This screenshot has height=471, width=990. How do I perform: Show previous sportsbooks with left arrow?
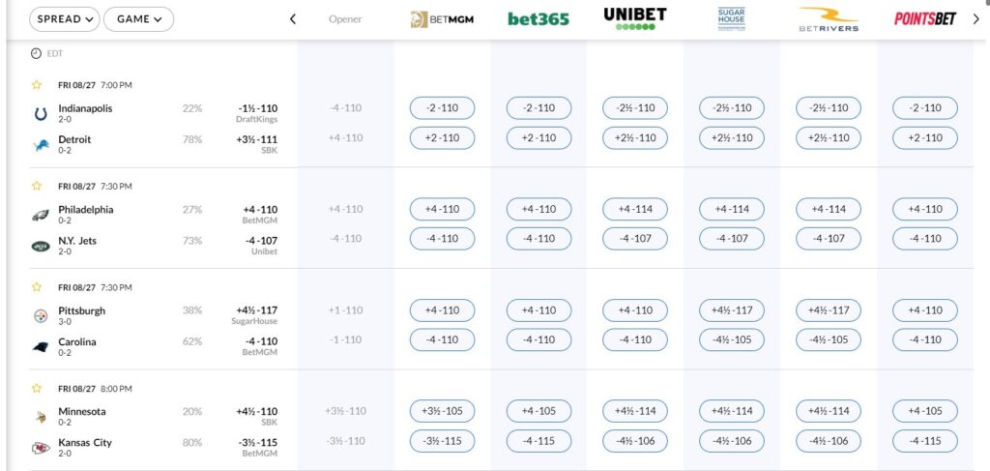point(292,19)
